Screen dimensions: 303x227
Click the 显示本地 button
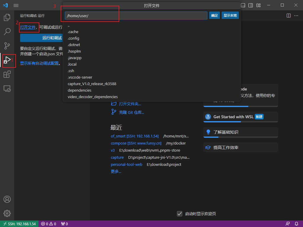pyautogui.click(x=230, y=15)
